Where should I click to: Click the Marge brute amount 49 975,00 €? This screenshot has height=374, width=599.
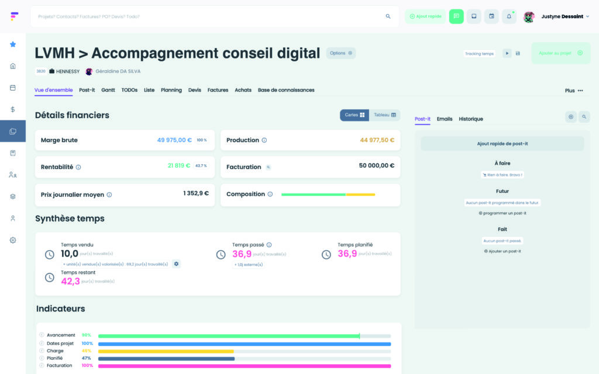click(x=174, y=140)
